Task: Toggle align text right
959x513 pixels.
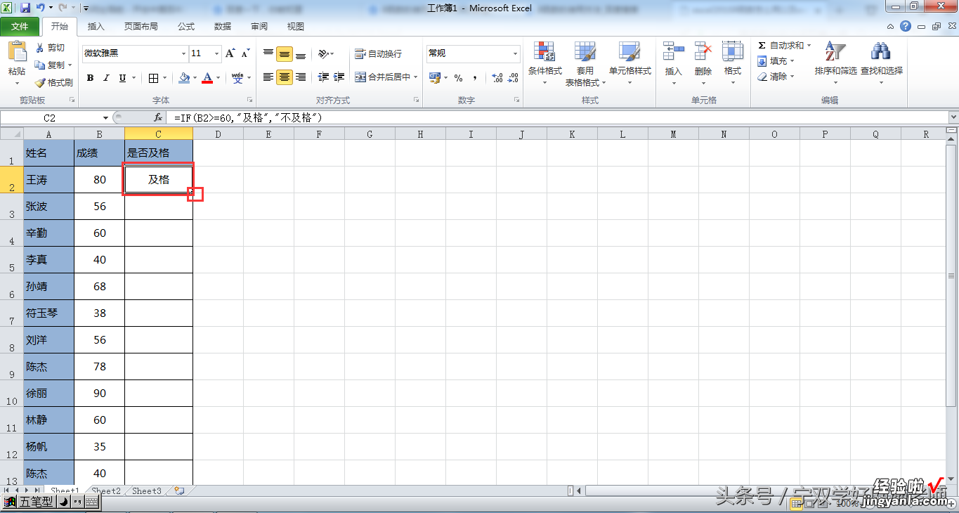Action: click(300, 77)
